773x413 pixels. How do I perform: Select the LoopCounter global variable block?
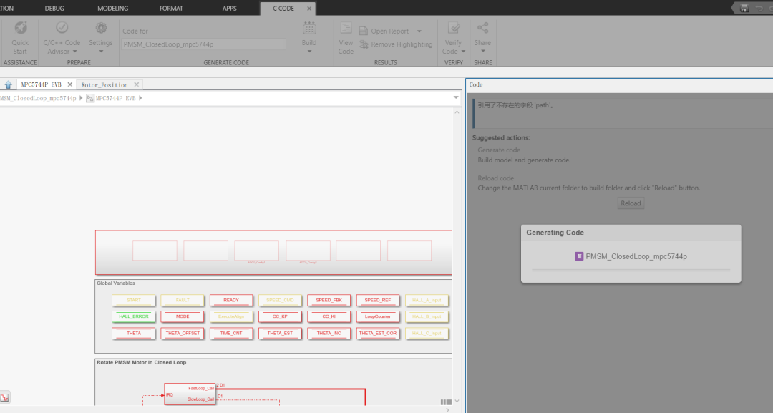[378, 316]
